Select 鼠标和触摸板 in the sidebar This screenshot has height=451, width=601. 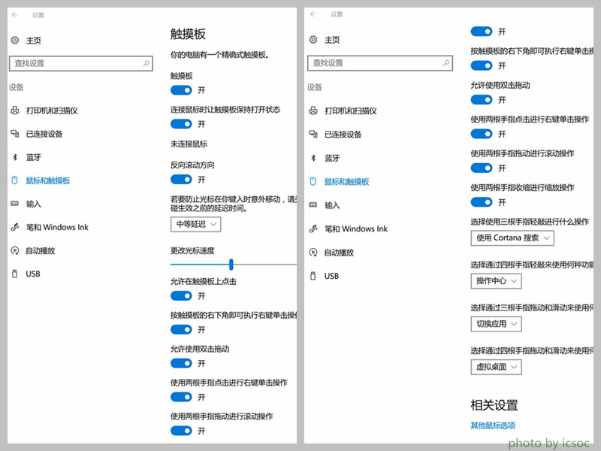[48, 180]
